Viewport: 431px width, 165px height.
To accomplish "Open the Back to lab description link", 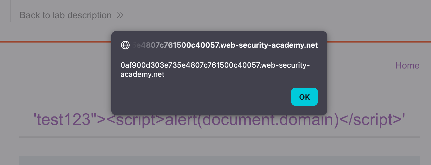I will click(66, 15).
